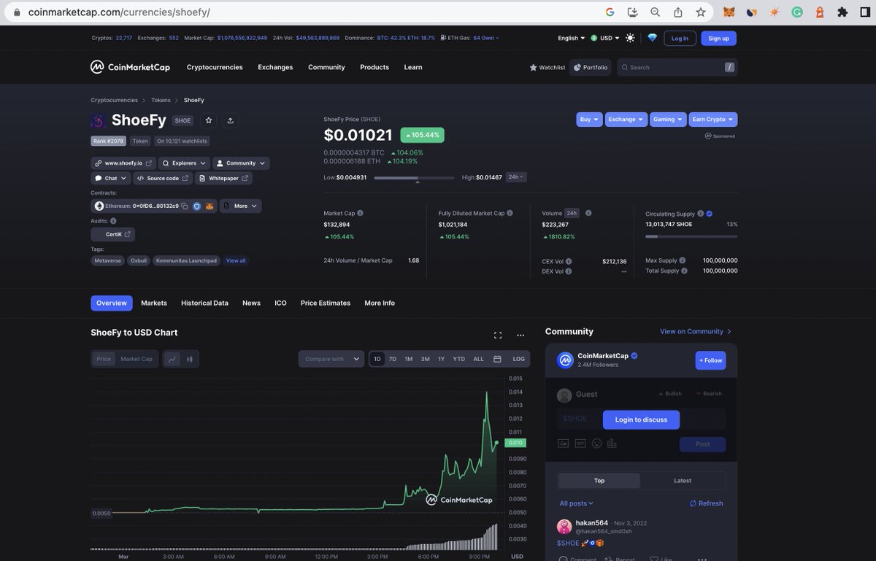Click the CoinMarketCap logo in navbar
The height and width of the screenshot is (561, 876).
[x=130, y=67]
